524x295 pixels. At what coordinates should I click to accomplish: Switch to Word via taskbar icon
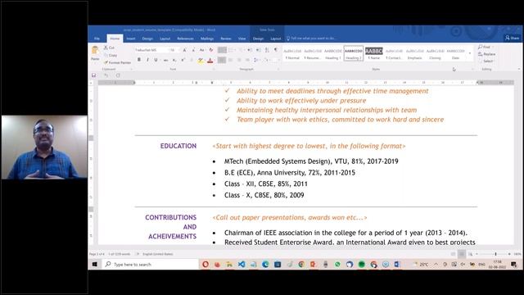[397, 264]
